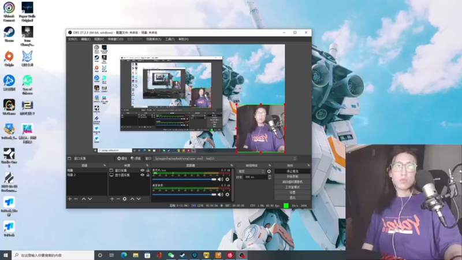The image size is (462, 260).
Task: Click WeChat icon in the taskbar
Action: (x=171, y=255)
